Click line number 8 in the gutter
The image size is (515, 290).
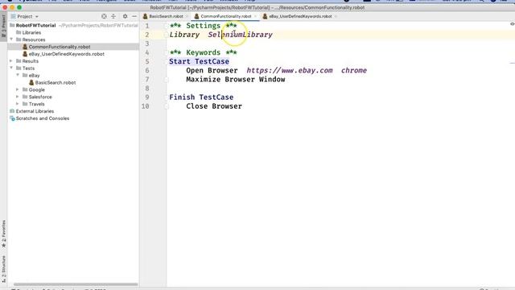pyautogui.click(x=146, y=89)
